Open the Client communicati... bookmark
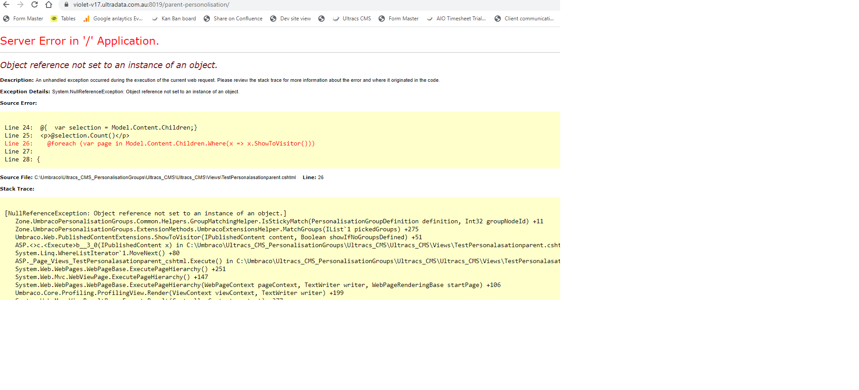Image resolution: width=859 pixels, height=390 pixels. coord(524,19)
